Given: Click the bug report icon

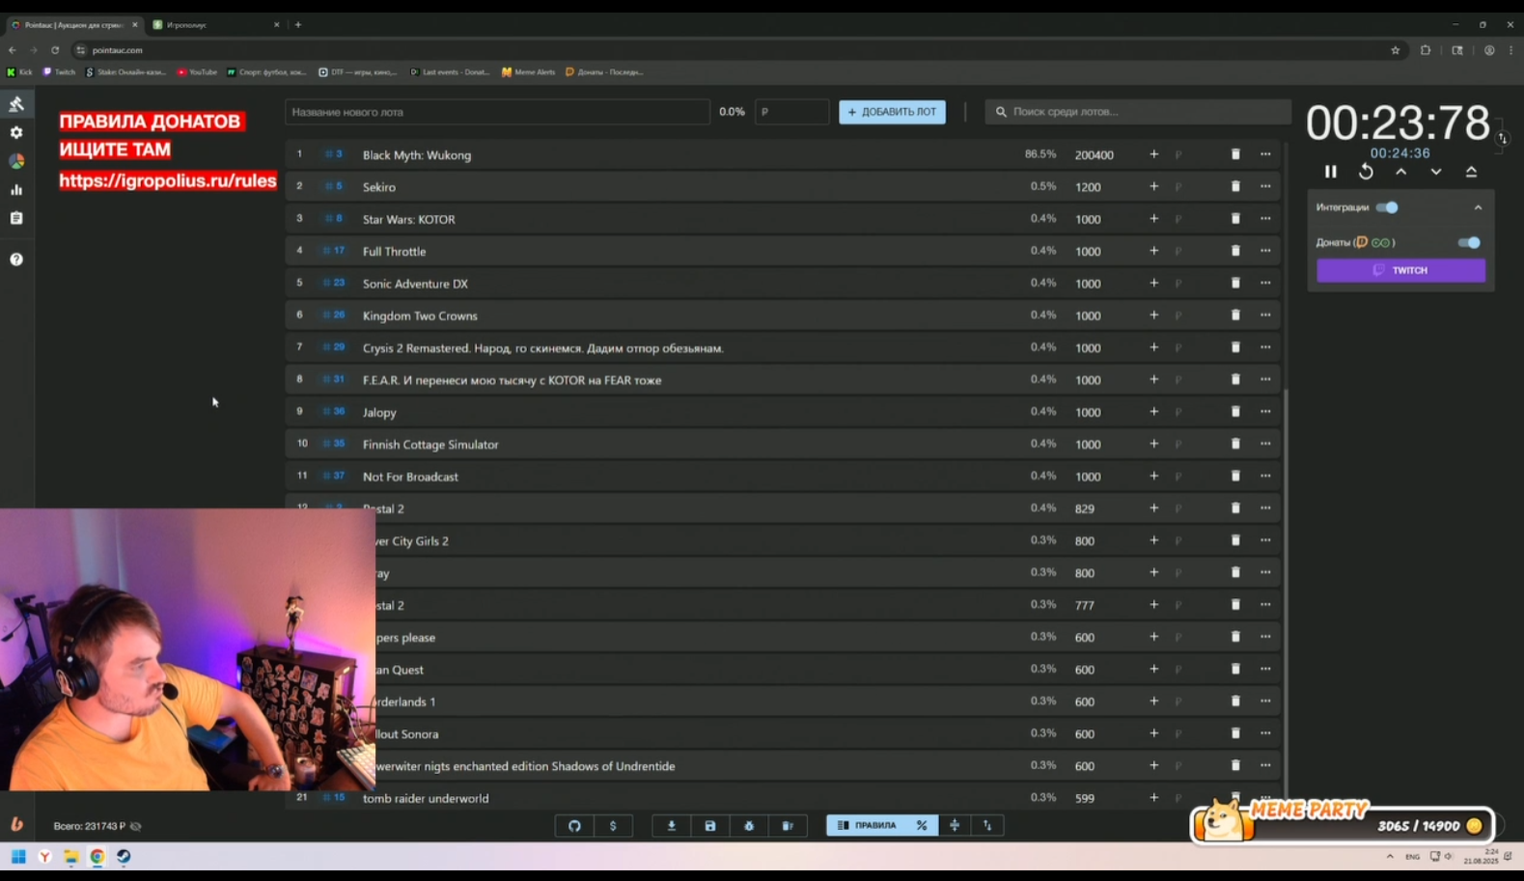Looking at the screenshot, I should [749, 826].
